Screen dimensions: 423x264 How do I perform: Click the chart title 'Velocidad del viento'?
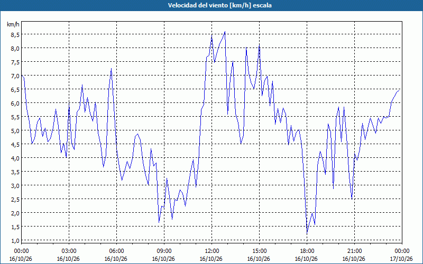point(198,5)
